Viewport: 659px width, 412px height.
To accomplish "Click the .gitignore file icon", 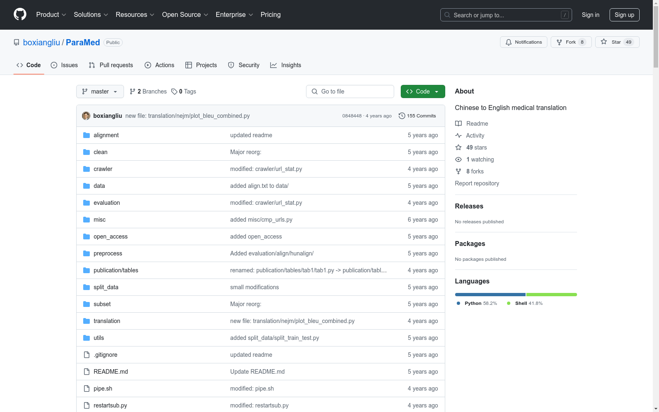I will tap(86, 355).
